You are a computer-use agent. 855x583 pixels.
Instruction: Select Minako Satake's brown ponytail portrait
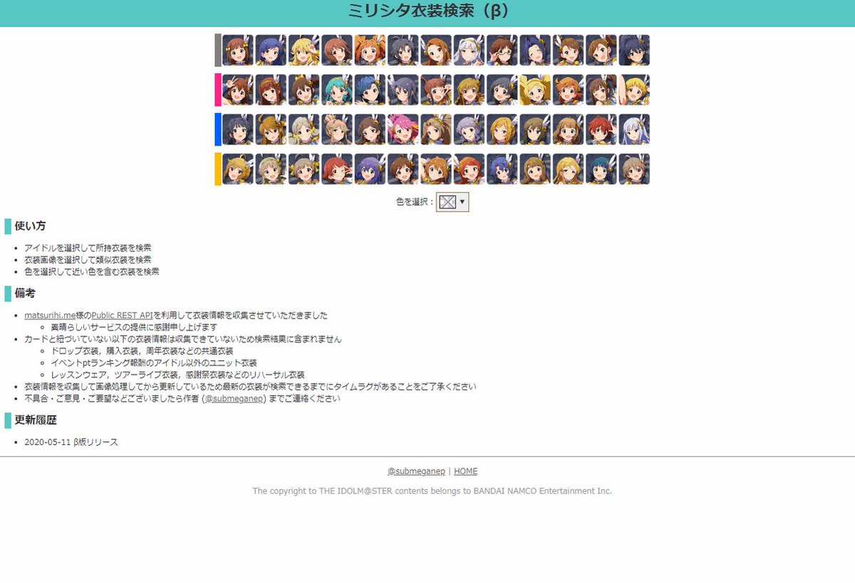[x=304, y=90]
